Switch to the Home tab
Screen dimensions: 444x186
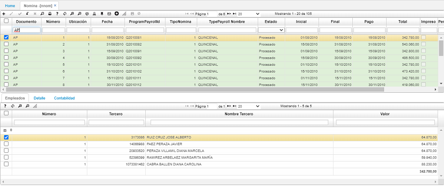[x=10, y=6]
